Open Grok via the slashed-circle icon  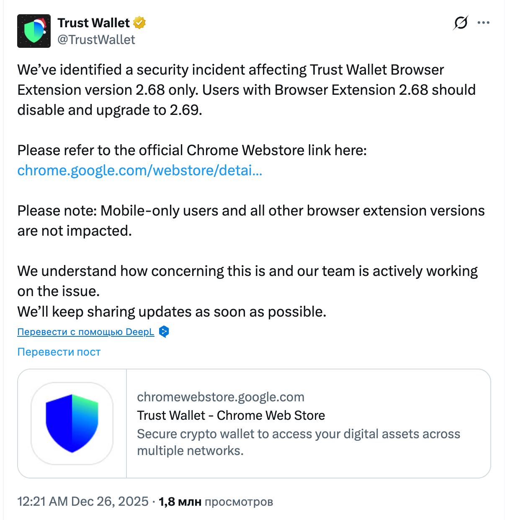(x=460, y=23)
